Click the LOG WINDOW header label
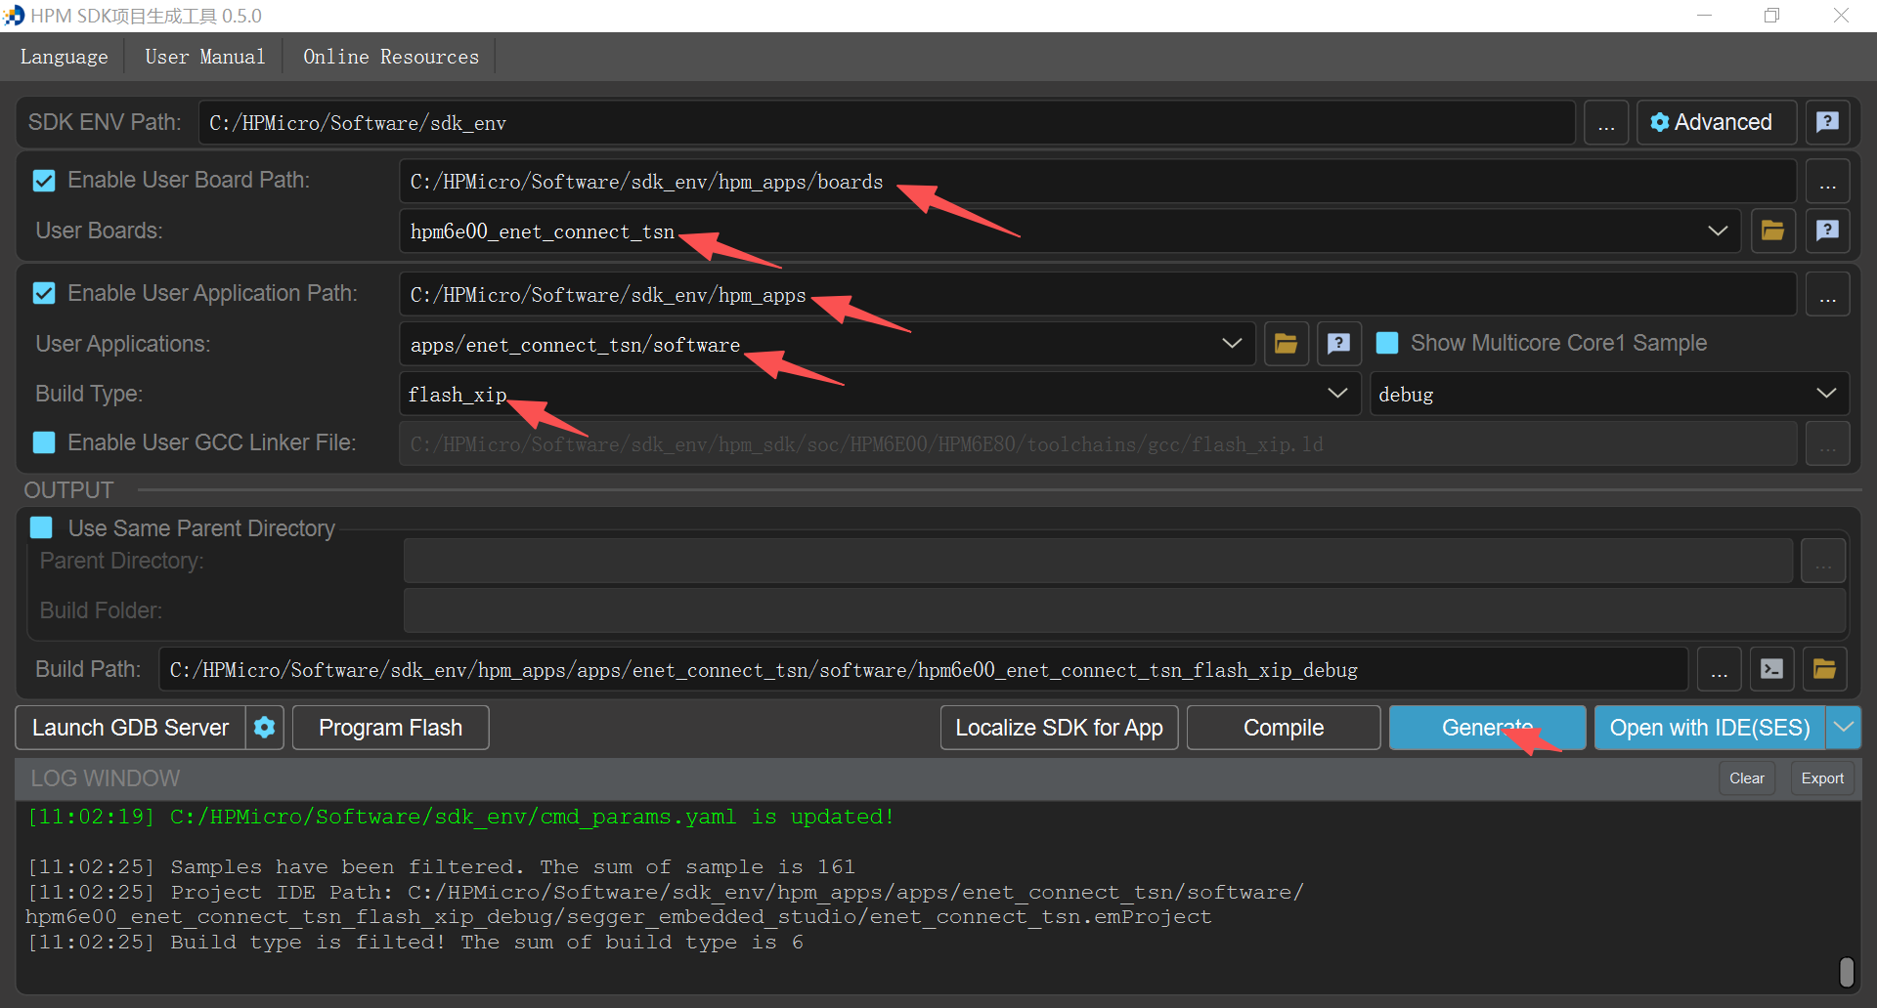 (106, 778)
